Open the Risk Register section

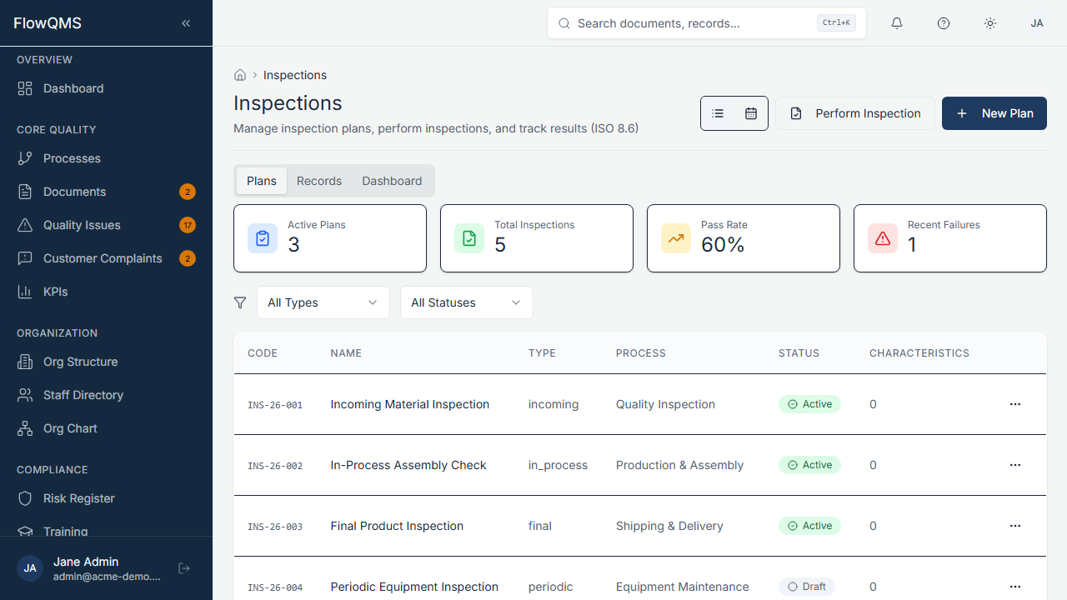tap(78, 498)
